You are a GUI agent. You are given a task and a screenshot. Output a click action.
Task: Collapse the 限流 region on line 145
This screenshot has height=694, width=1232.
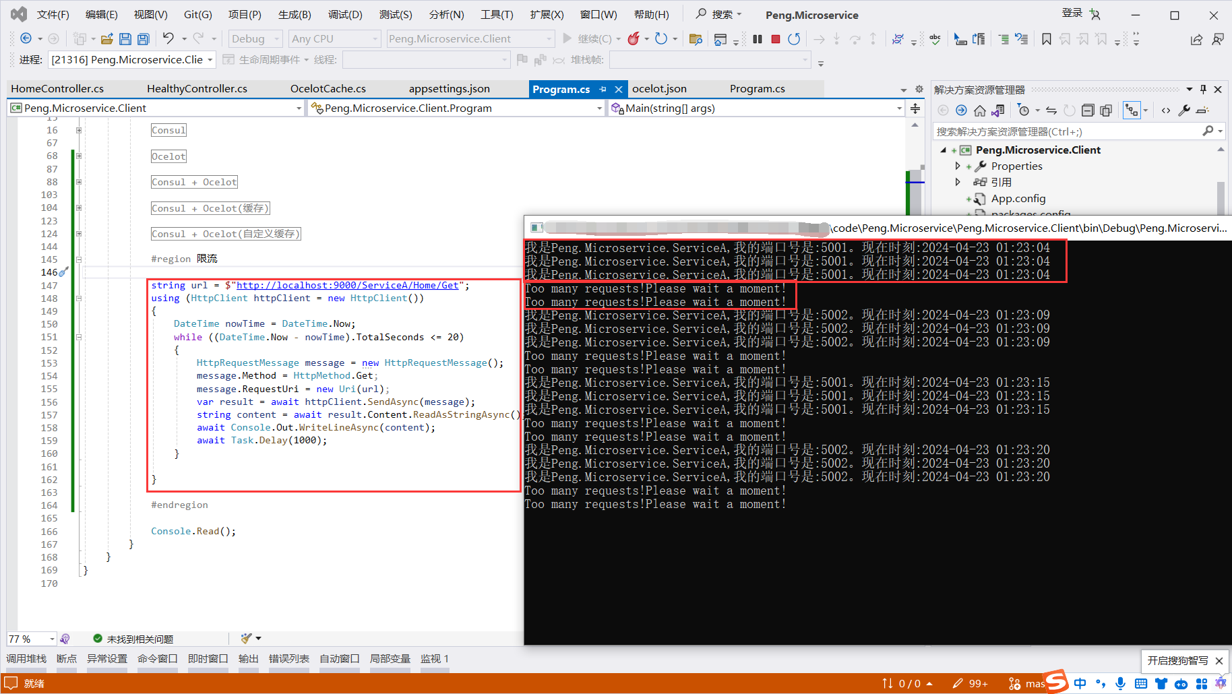coord(79,259)
